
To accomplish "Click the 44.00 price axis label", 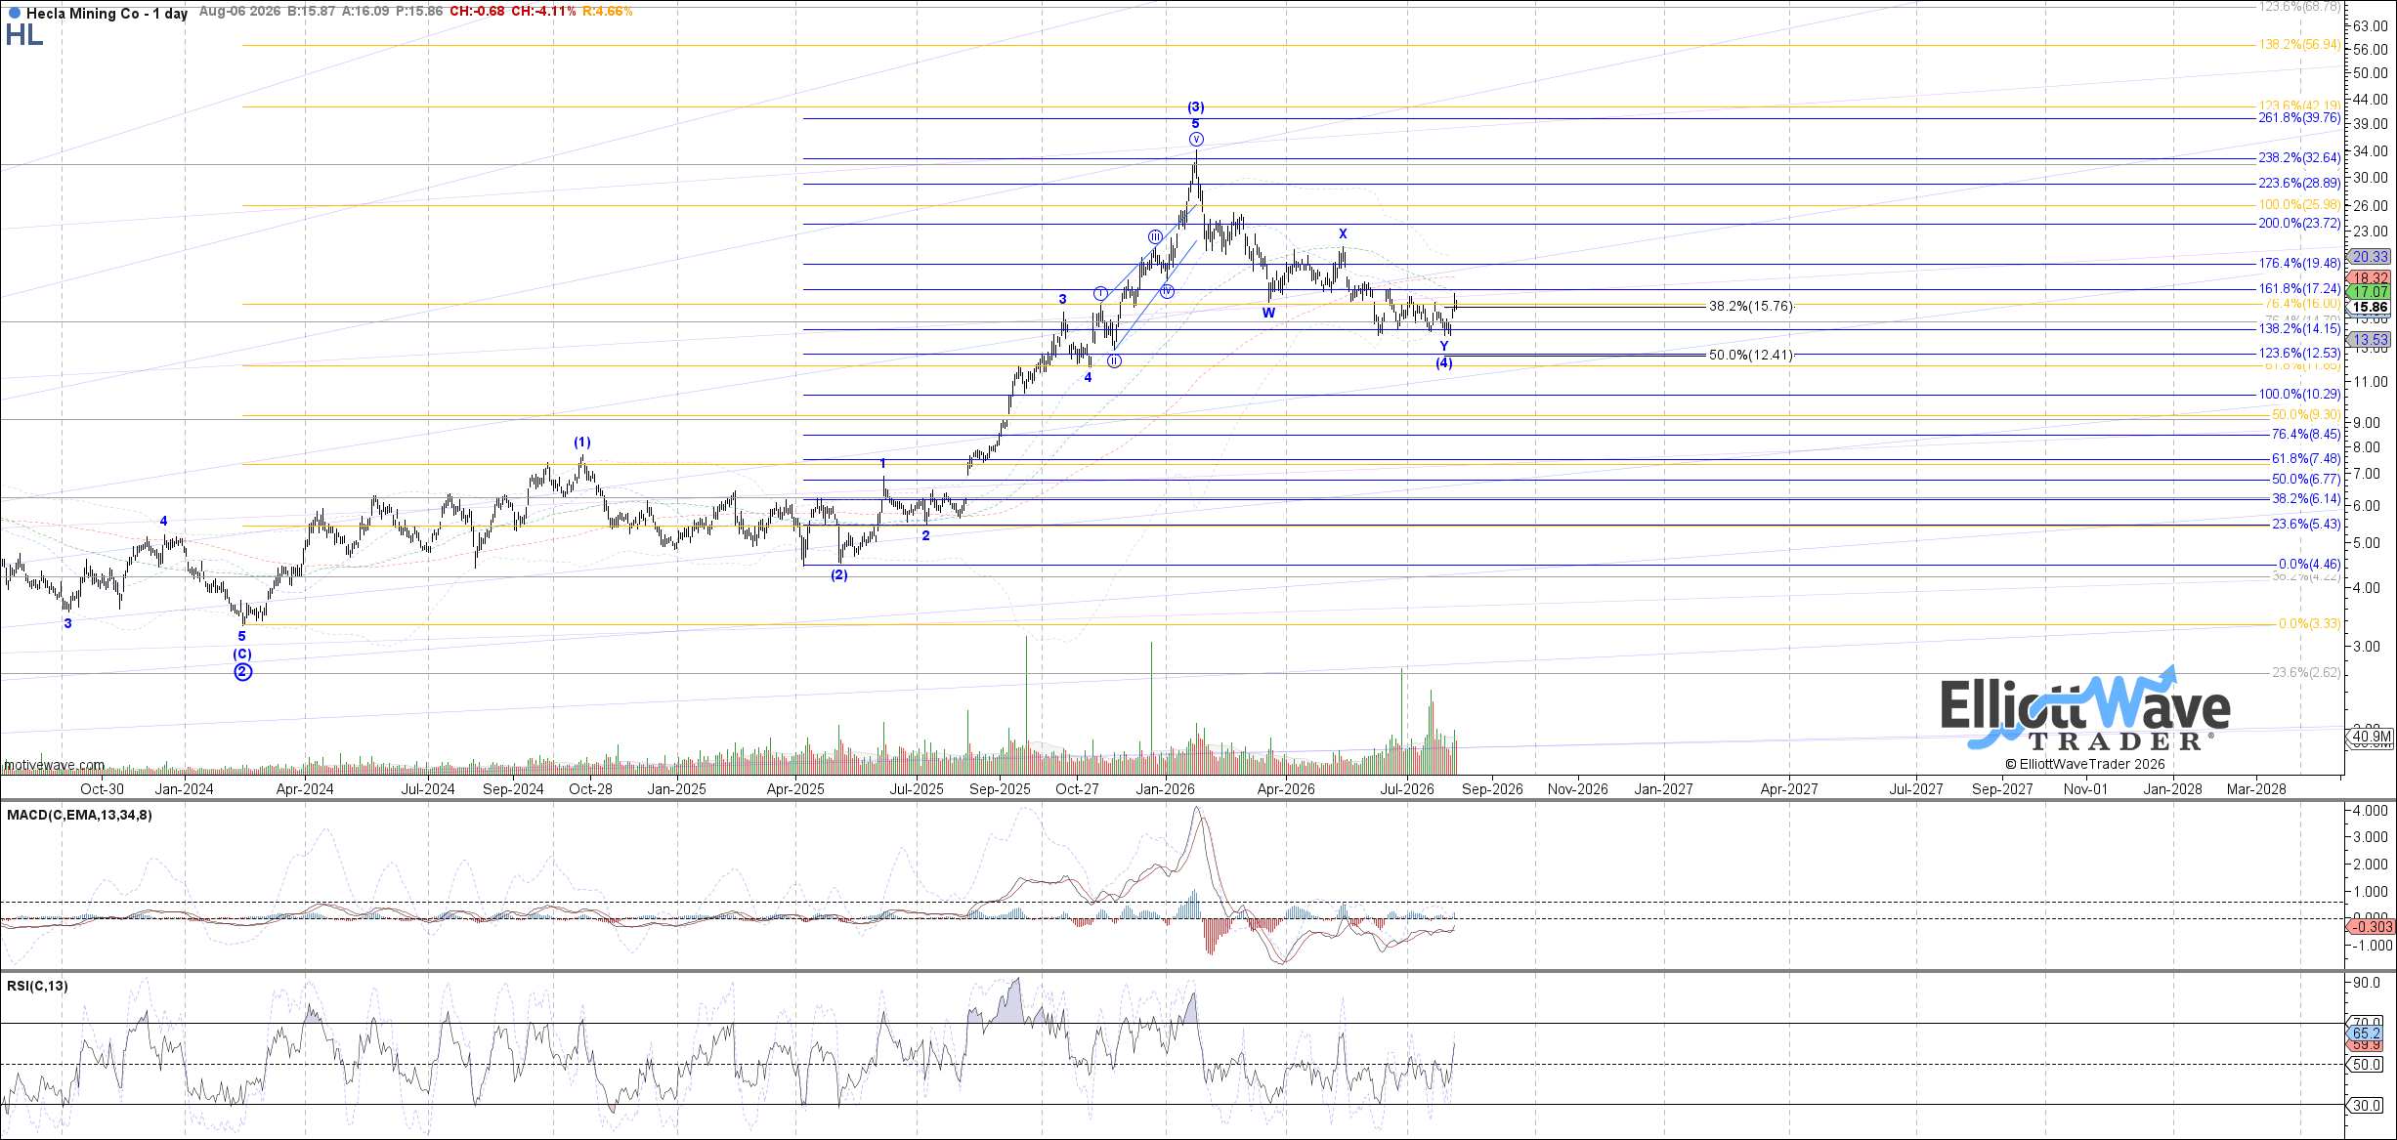I will 2369,100.
